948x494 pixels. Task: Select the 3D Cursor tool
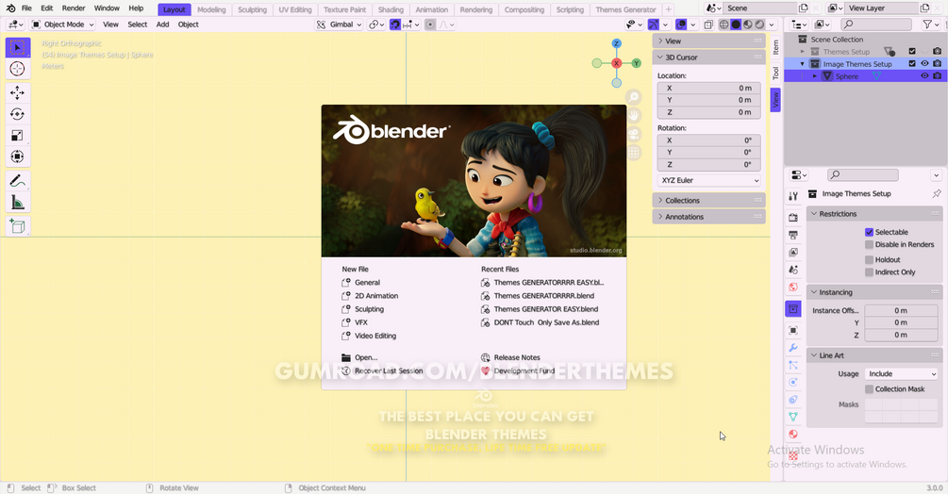[18, 69]
